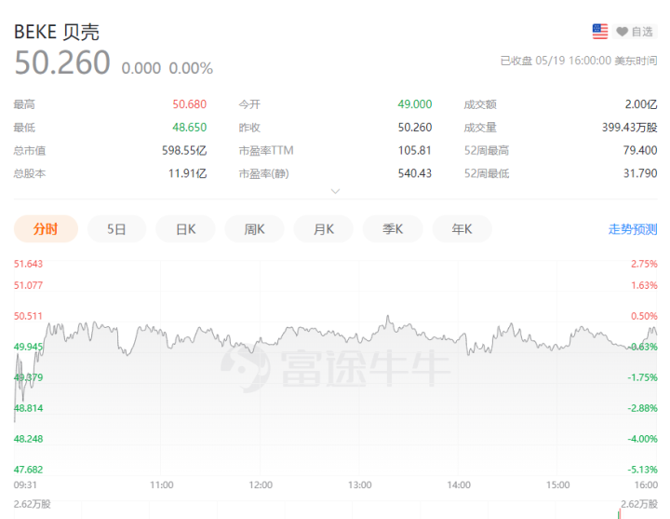Click the 52周最高 value 79.400
This screenshot has width=670, height=519.
coord(640,150)
